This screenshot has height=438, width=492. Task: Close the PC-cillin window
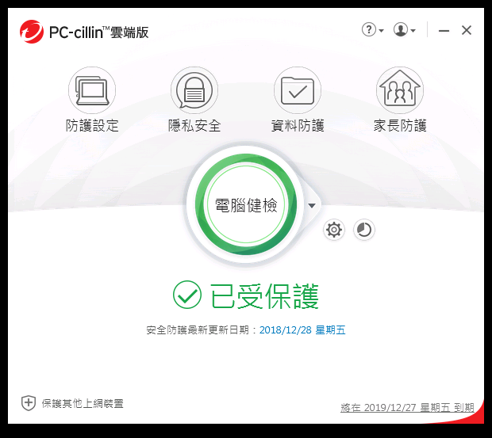(x=467, y=30)
